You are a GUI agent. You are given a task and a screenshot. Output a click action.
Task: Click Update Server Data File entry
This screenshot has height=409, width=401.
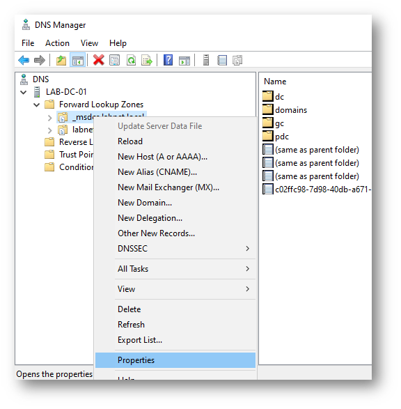tap(175, 126)
